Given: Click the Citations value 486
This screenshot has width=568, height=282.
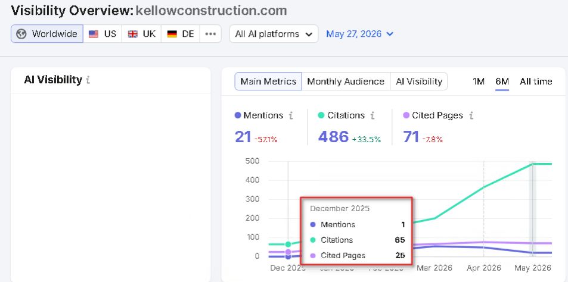Looking at the screenshot, I should 333,137.
